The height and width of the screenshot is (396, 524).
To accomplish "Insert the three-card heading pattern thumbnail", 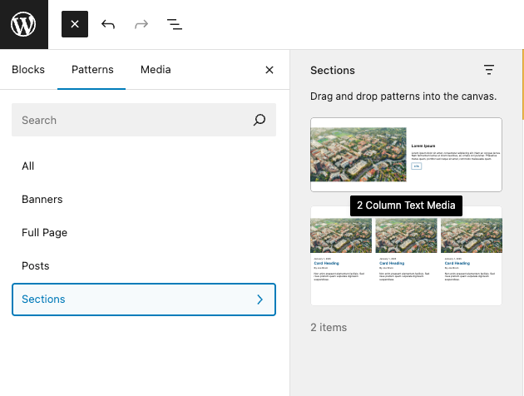I will [x=406, y=255].
